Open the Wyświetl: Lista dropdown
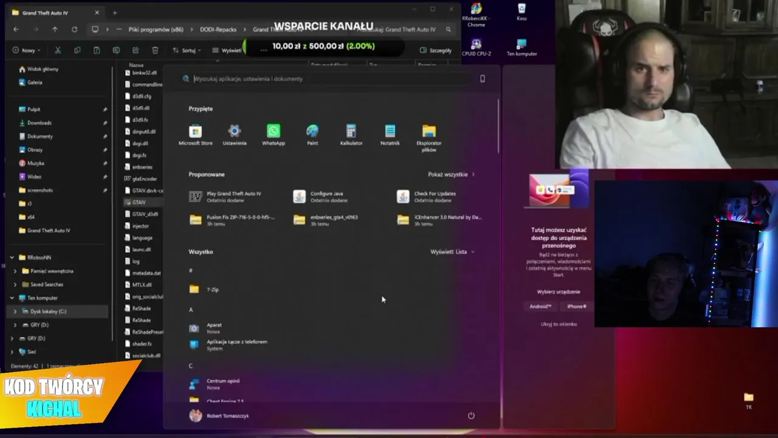778x438 pixels. point(453,252)
